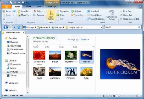Viewport: 144px width, 99px height.
Task: Select the Sample Pictures folder tab
Action: click(x=13, y=32)
